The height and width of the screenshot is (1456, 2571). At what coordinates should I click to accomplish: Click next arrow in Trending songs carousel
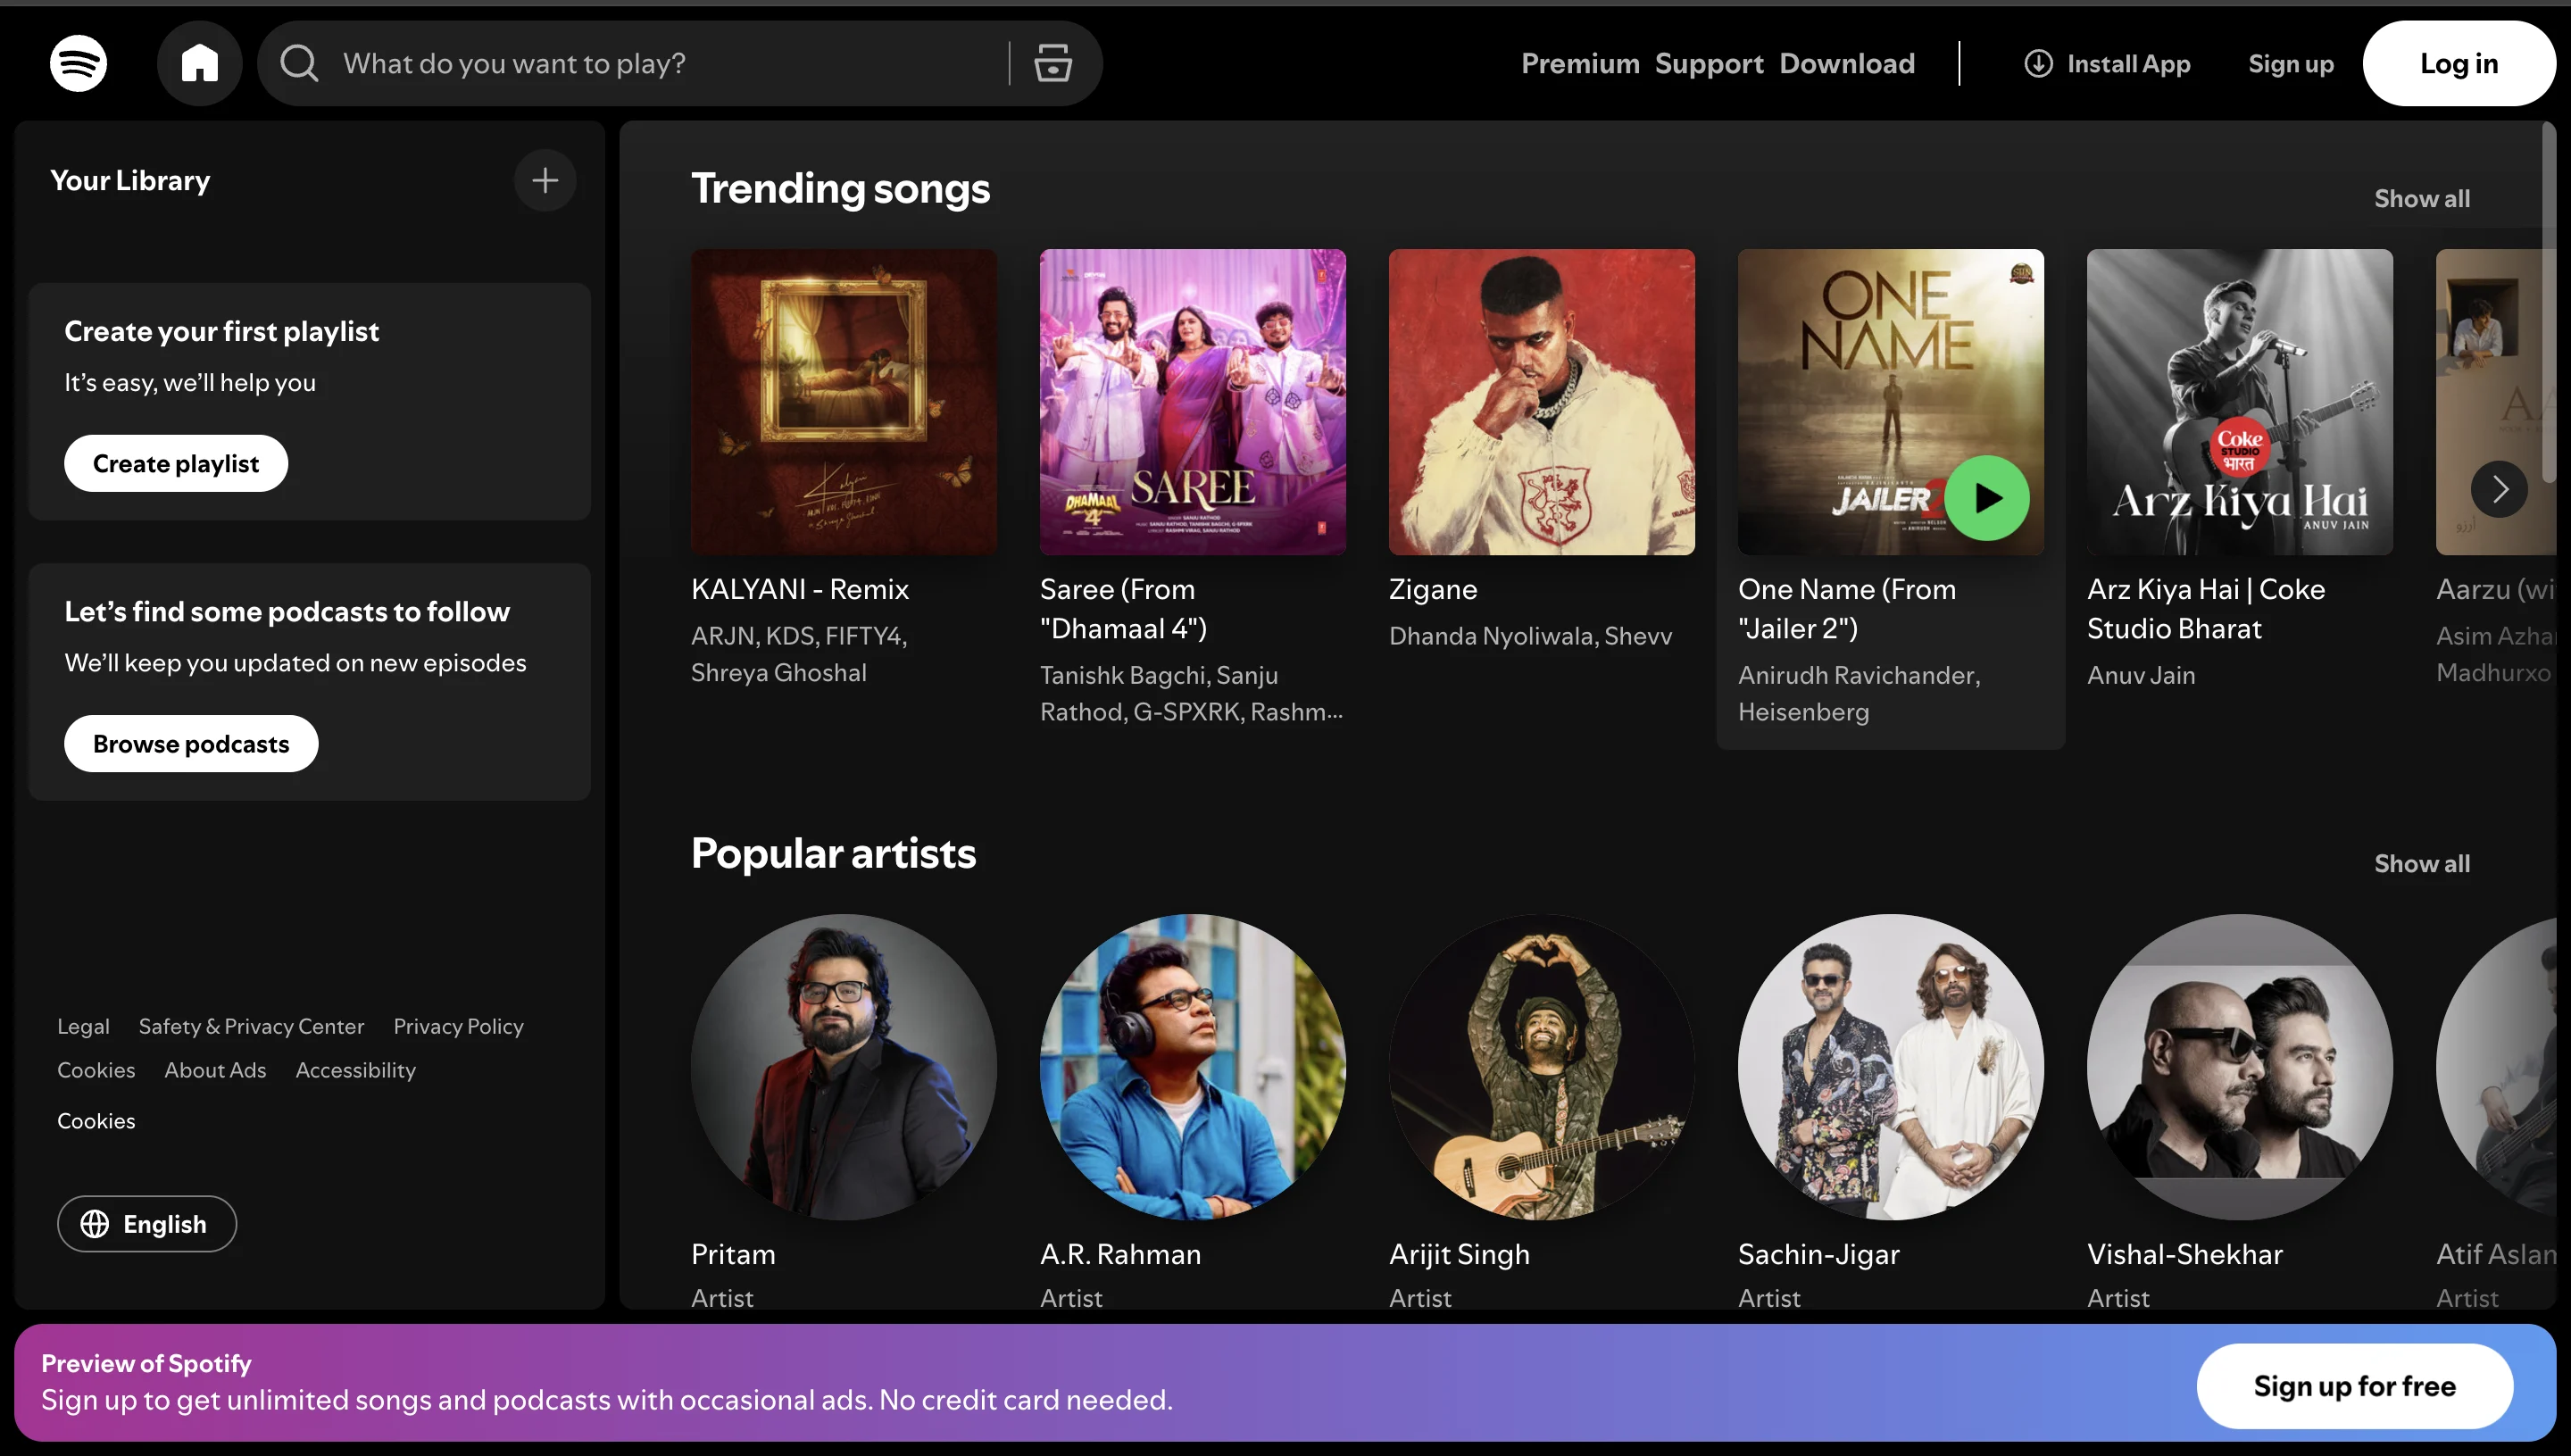click(2498, 489)
